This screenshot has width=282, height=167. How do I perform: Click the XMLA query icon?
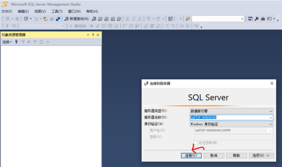(113, 19)
